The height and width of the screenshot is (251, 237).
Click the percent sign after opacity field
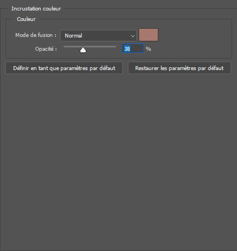(x=148, y=49)
